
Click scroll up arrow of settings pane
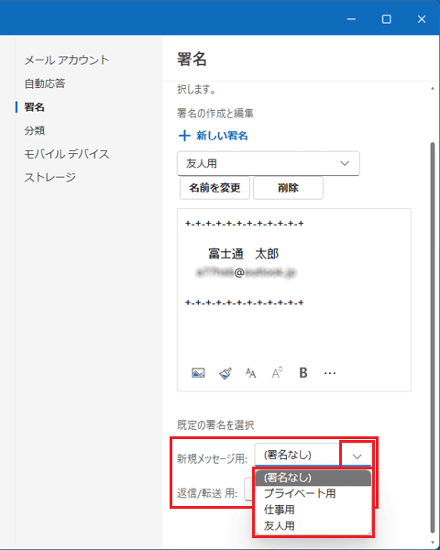[x=433, y=89]
